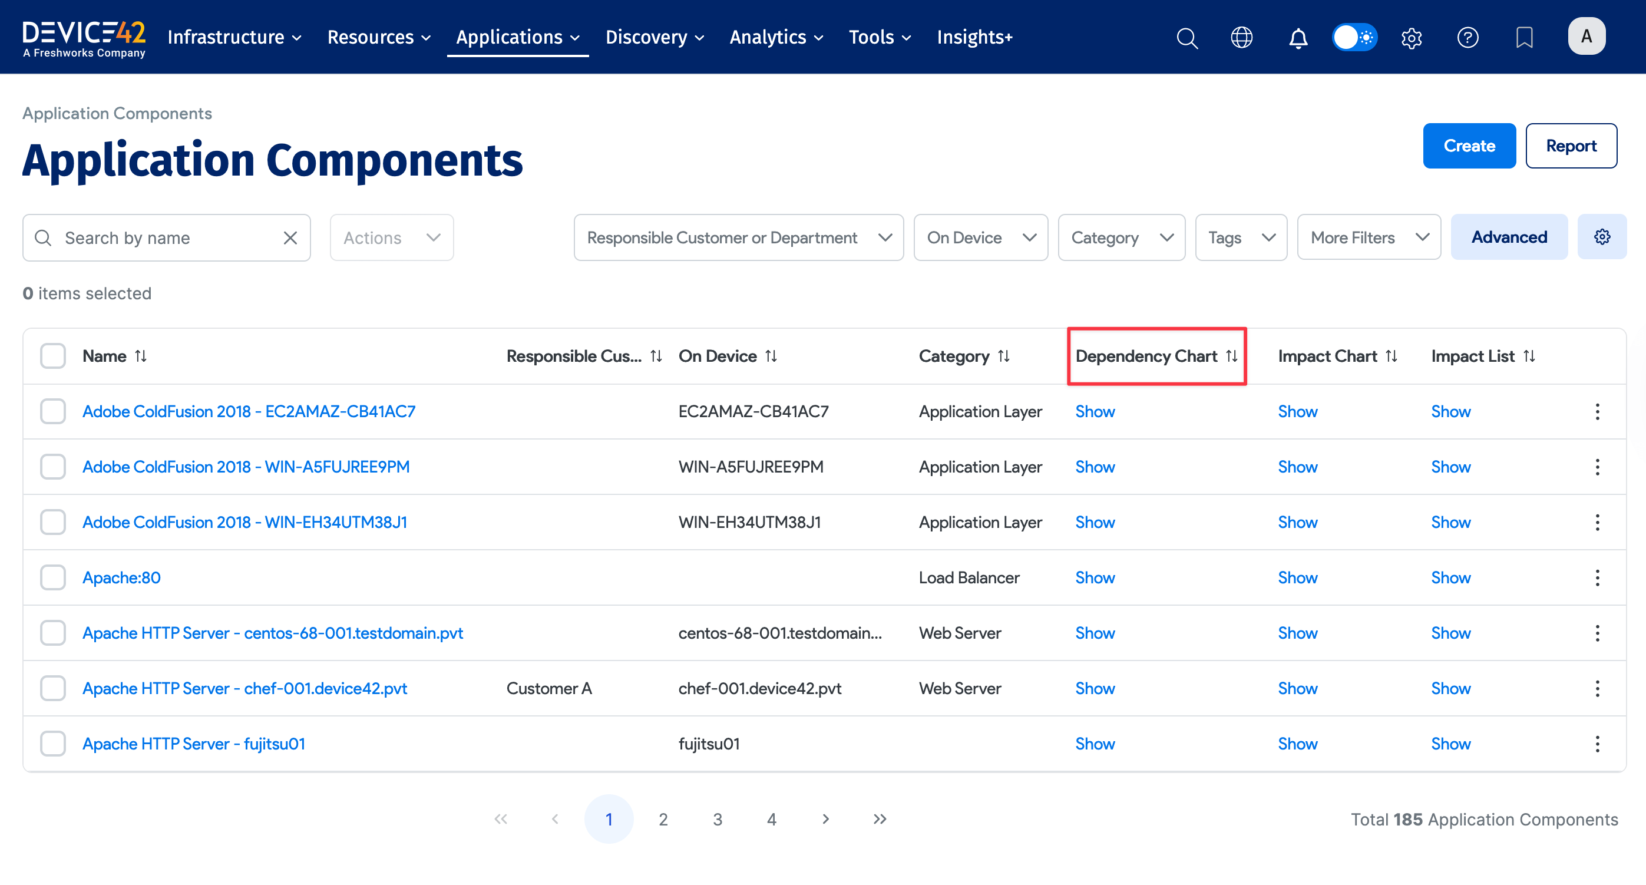Viewport: 1646px width, 885px height.
Task: Open the Actions dropdown
Action: 391,237
